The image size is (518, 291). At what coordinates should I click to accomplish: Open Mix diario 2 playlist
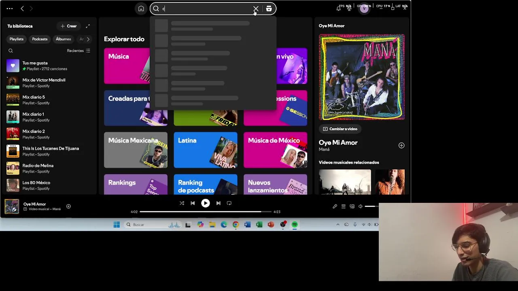tap(49, 134)
